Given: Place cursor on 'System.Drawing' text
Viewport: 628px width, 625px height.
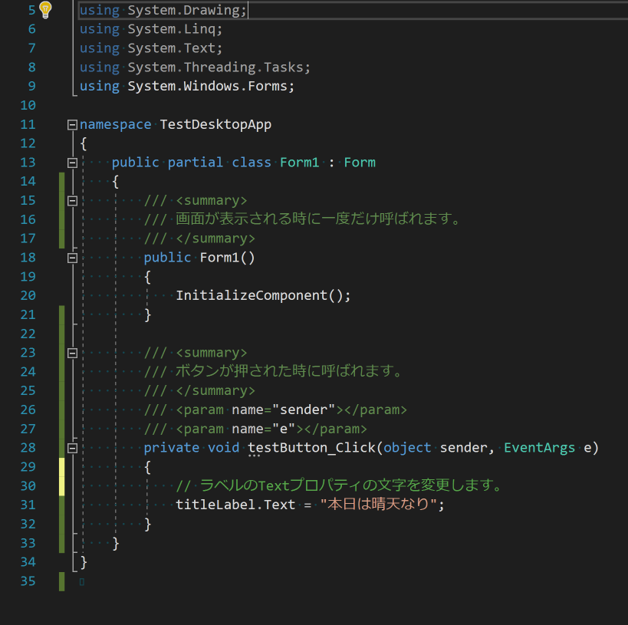Looking at the screenshot, I should 183,11.
